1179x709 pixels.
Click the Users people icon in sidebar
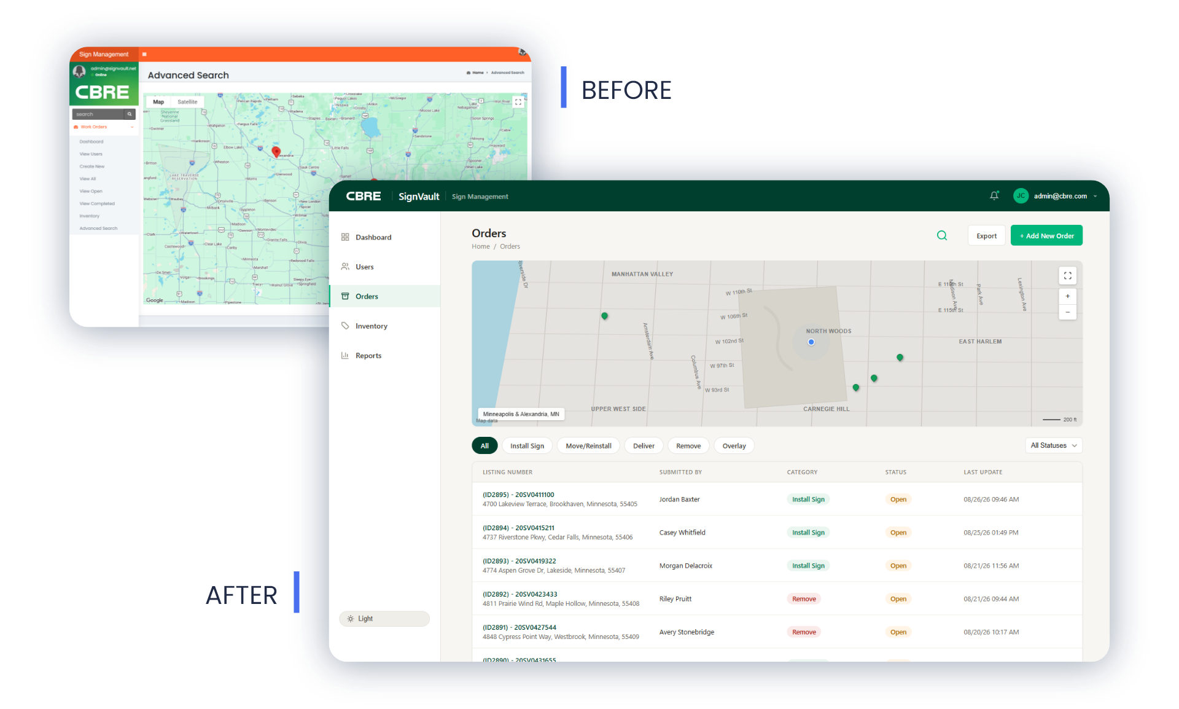pos(345,267)
